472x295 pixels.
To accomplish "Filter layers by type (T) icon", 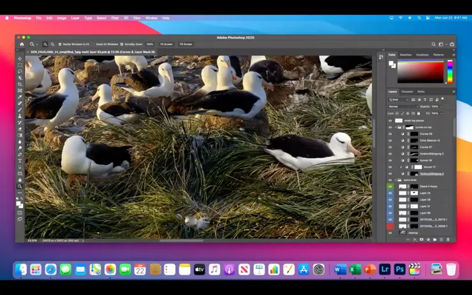I will tap(425, 99).
